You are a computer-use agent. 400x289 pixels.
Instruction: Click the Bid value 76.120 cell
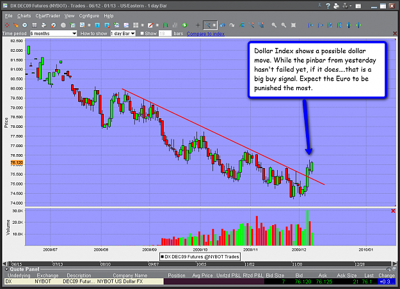(x=303, y=281)
